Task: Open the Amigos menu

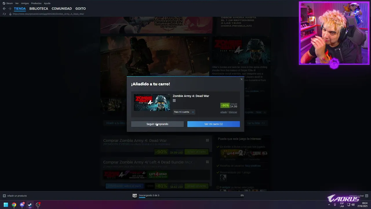Action: (x=25, y=3)
